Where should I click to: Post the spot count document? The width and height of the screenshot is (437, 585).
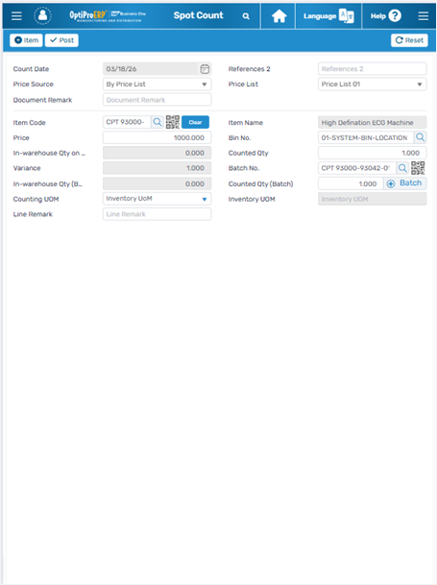click(61, 40)
